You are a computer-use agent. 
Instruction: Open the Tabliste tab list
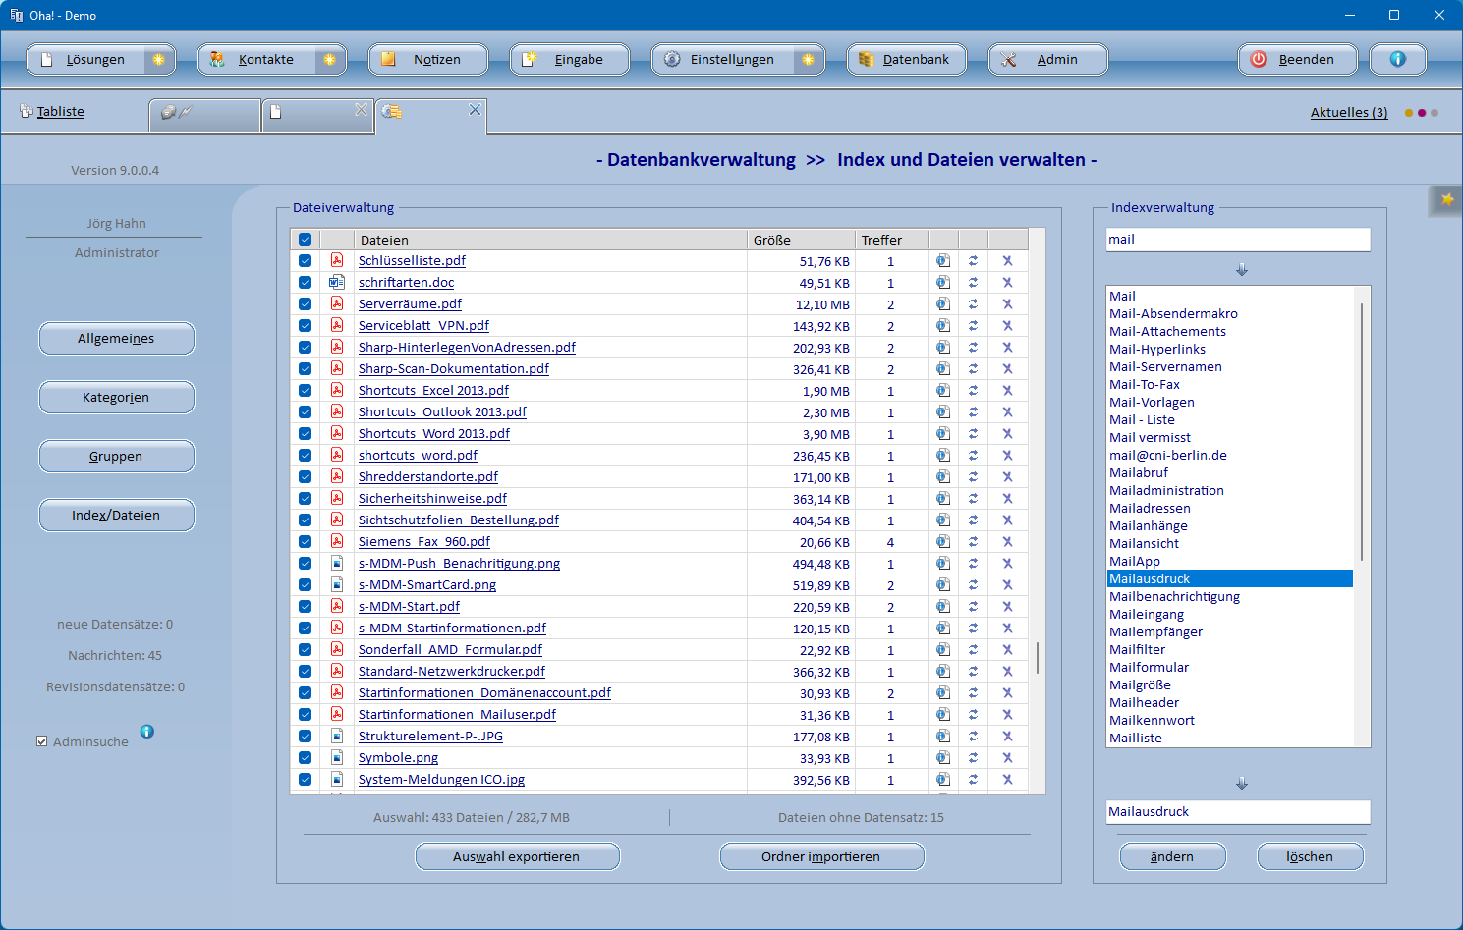pos(60,112)
